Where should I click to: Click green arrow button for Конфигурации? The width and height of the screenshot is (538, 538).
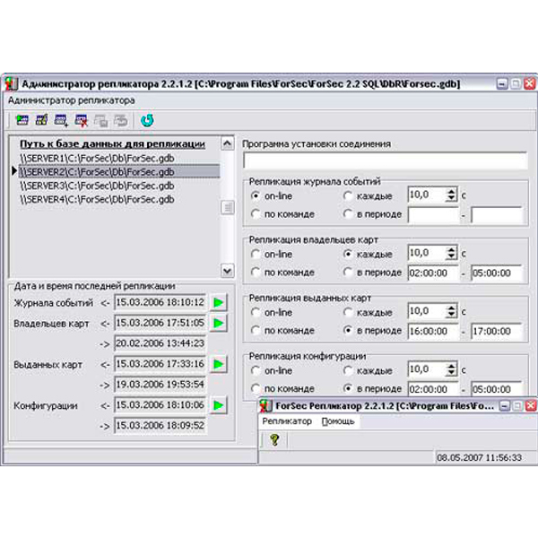point(220,405)
